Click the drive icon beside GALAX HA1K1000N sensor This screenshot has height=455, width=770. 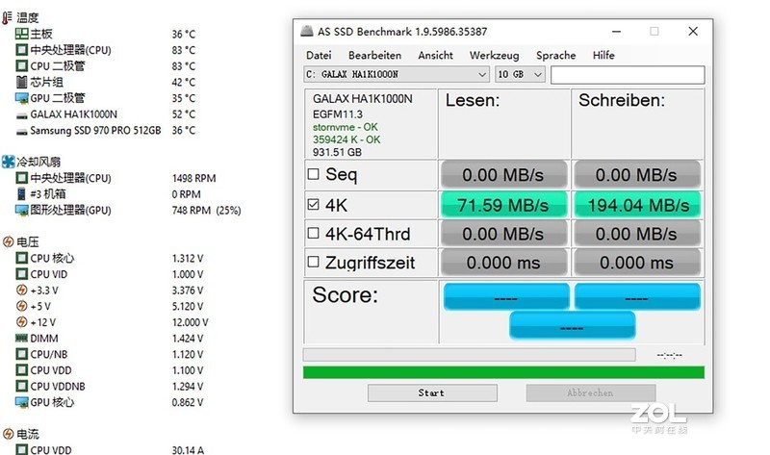coord(21,115)
